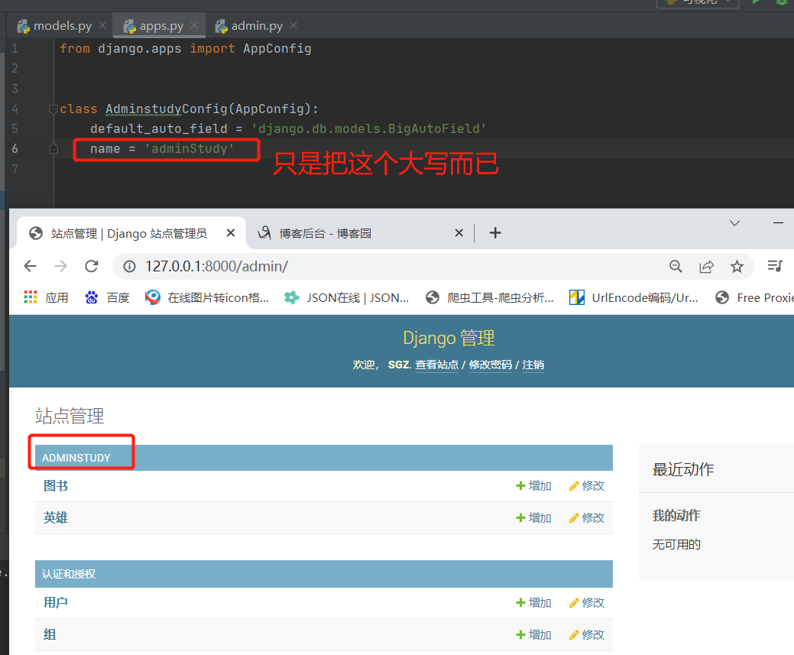This screenshot has width=794, height=655.
Task: Follow the 查看站点 link
Action: tap(436, 365)
